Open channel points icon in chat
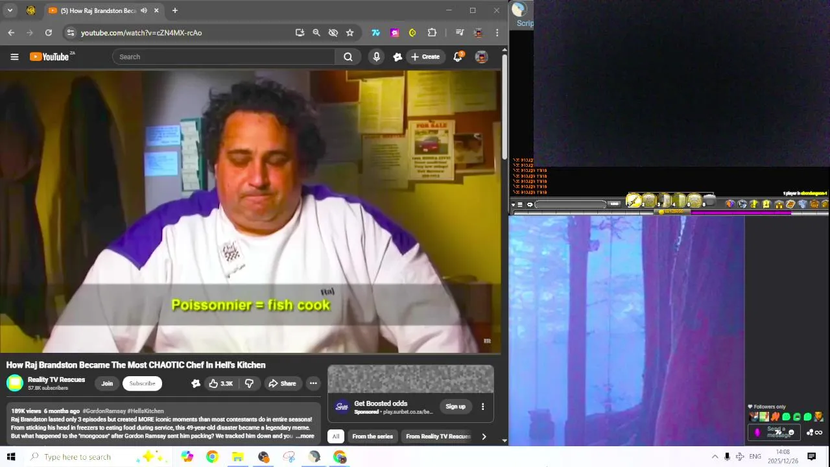Viewport: 830px width, 467px height. coord(757,433)
